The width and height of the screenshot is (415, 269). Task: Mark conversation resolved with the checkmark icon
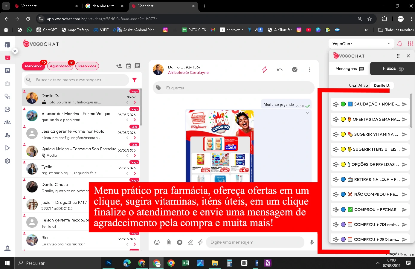(295, 70)
